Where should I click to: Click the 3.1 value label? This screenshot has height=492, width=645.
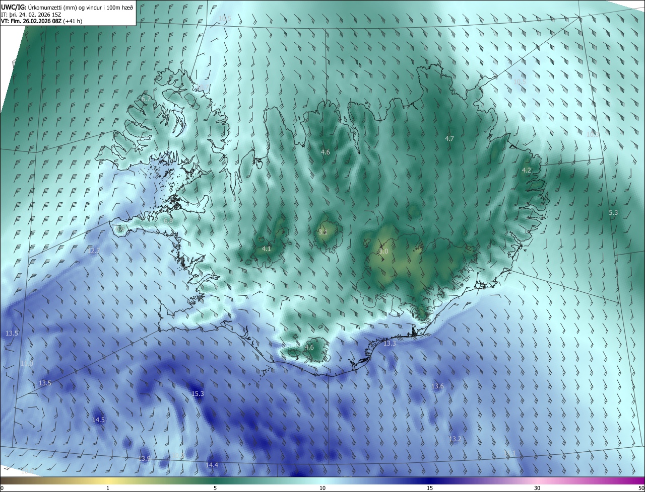point(323,232)
